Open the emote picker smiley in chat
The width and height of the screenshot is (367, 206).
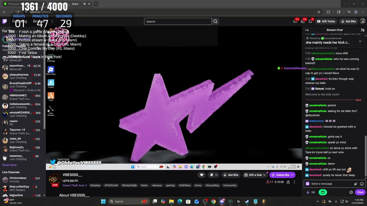(362, 184)
